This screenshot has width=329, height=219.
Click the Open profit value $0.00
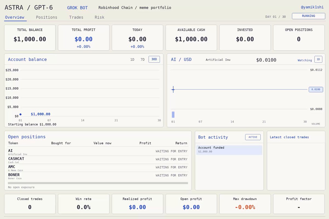[191, 207]
